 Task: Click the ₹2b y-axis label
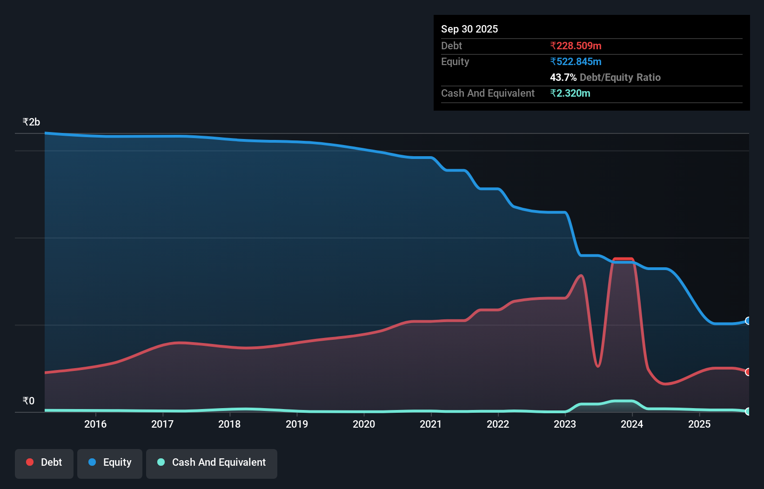(31, 122)
